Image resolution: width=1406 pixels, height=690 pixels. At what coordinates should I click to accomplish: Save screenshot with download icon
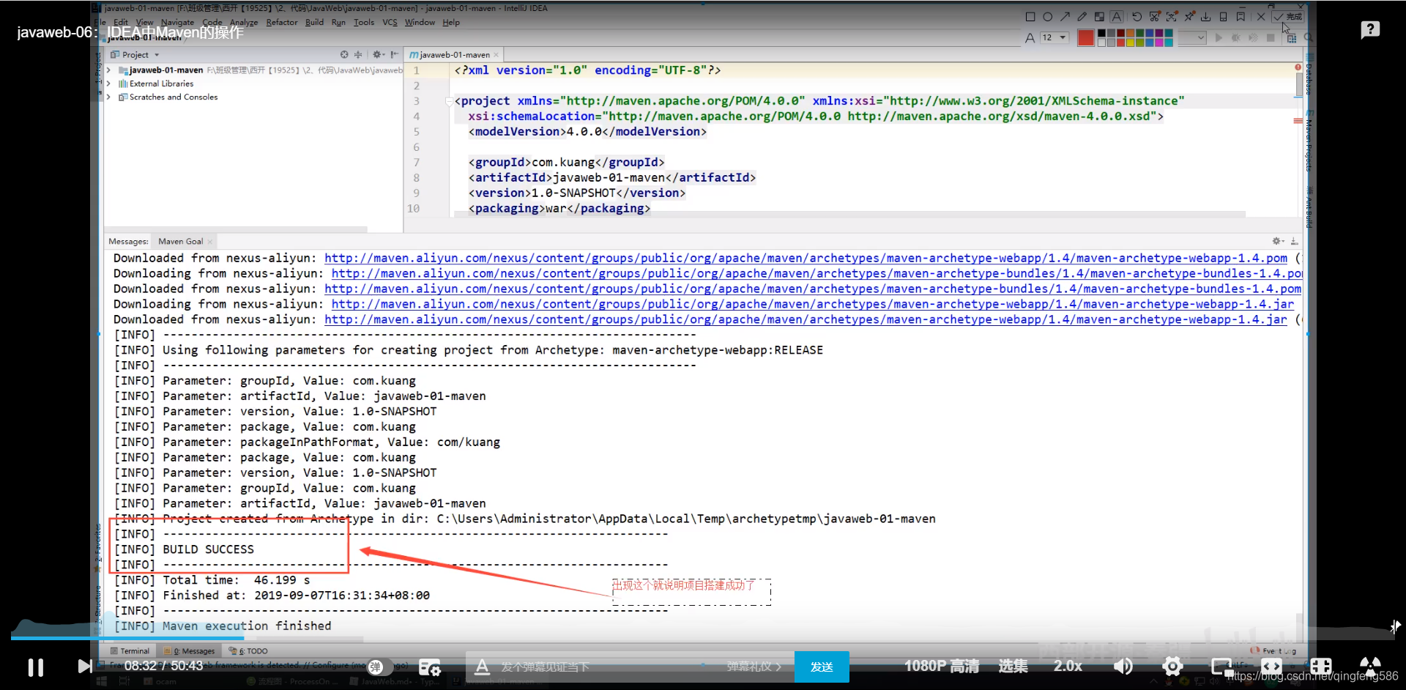click(1206, 17)
